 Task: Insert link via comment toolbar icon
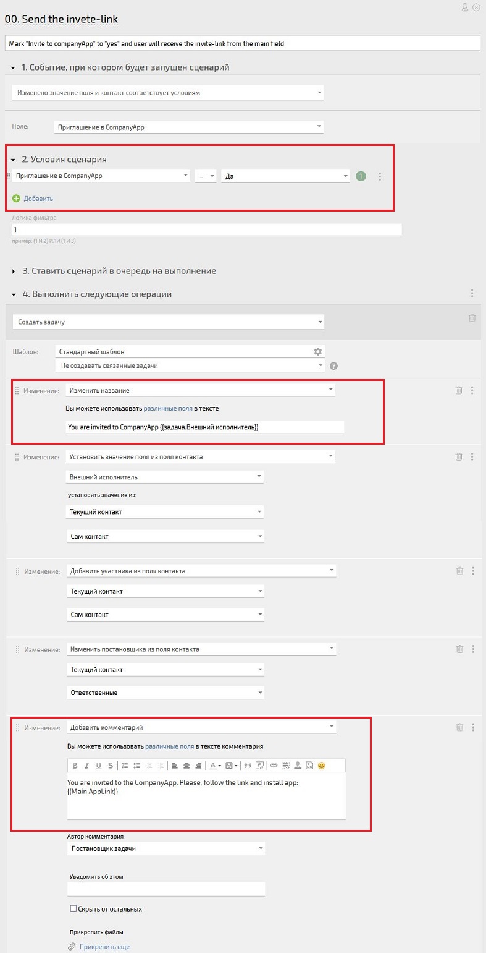274,766
